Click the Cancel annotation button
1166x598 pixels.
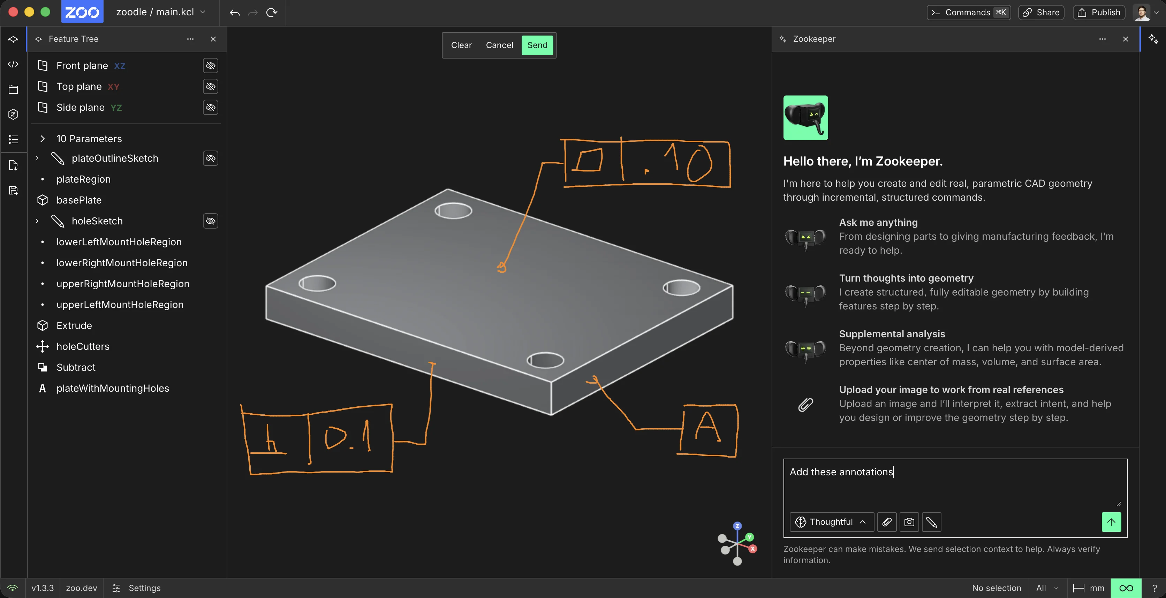coord(499,45)
